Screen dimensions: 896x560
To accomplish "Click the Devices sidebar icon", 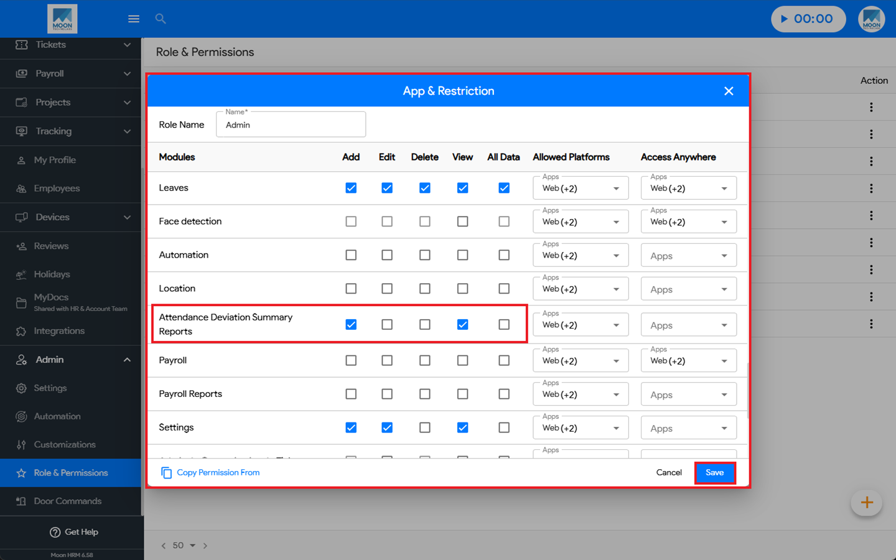I will point(22,217).
